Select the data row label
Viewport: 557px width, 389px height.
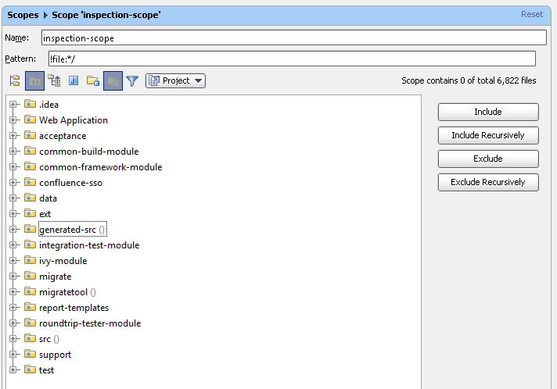click(x=48, y=198)
